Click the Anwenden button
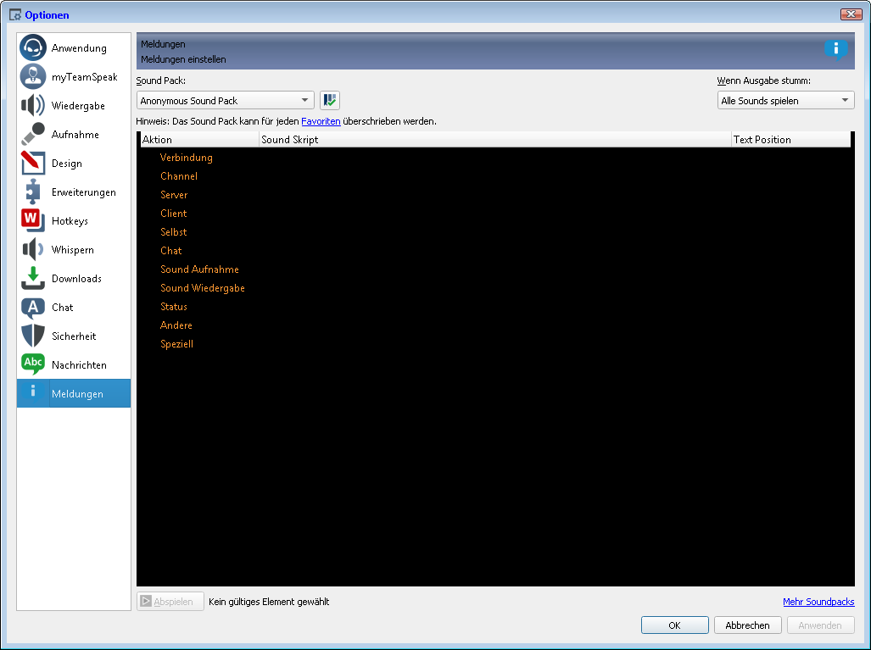 click(820, 625)
